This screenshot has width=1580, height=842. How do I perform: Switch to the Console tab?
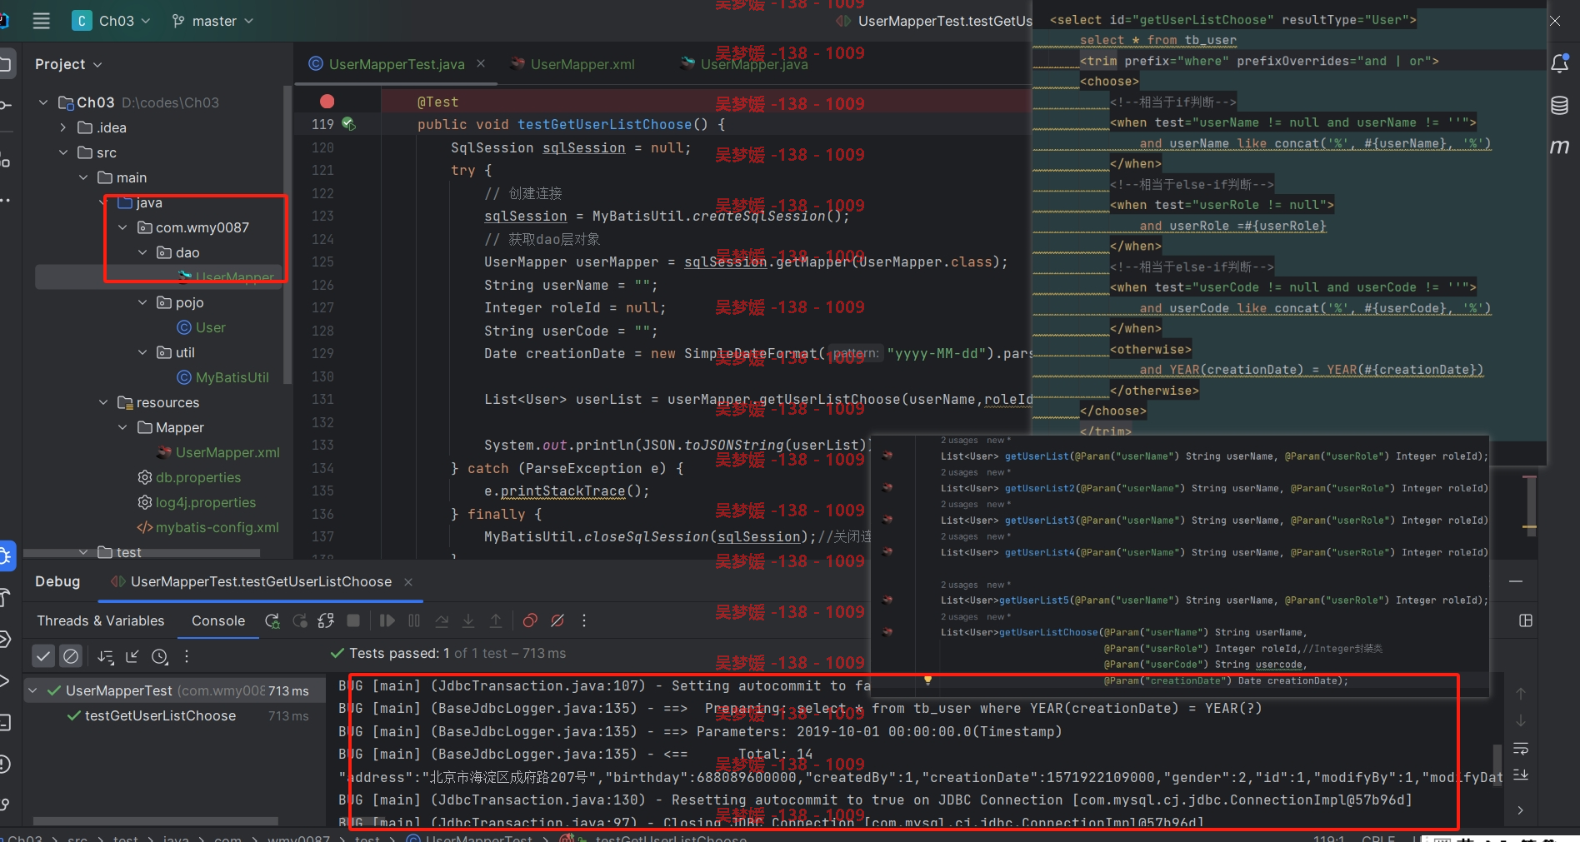(x=218, y=620)
